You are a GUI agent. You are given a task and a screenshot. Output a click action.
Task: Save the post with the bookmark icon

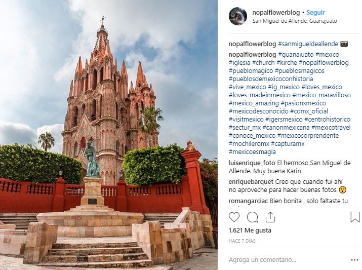tap(355, 217)
